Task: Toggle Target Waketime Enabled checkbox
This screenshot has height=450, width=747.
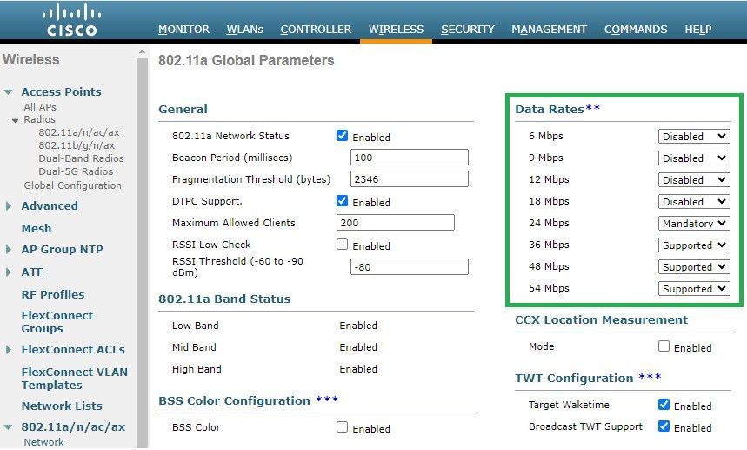Action: point(664,405)
